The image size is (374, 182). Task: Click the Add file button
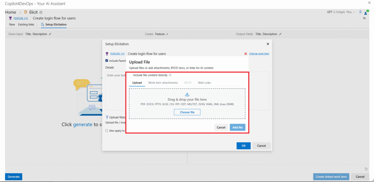(237, 127)
